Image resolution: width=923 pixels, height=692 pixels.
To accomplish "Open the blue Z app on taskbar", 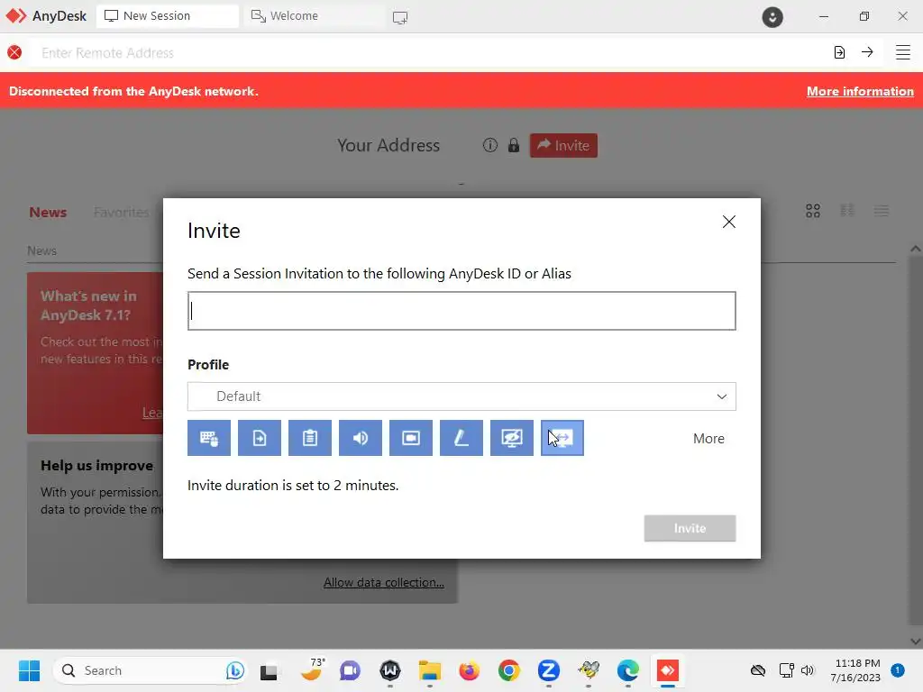I will (x=548, y=670).
